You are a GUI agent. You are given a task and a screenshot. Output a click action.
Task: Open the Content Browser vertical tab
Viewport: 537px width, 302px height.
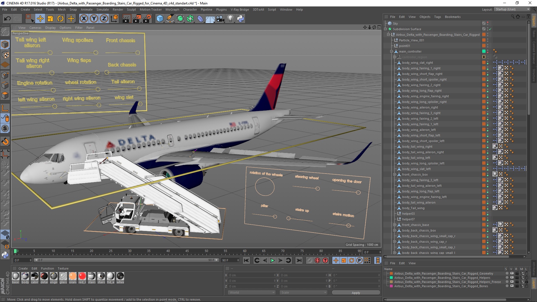point(534,53)
